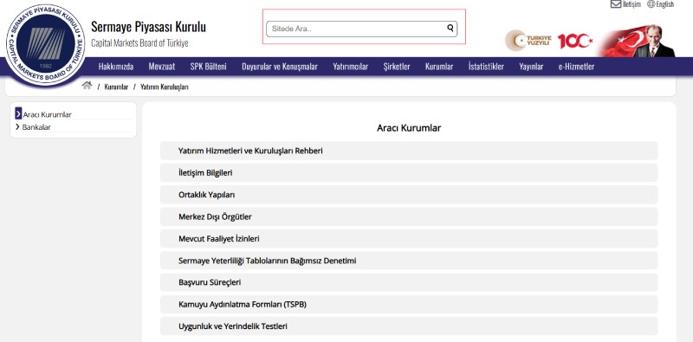693x342 pixels.
Task: Select Aracı Kurumlar in sidebar
Action: click(x=48, y=114)
